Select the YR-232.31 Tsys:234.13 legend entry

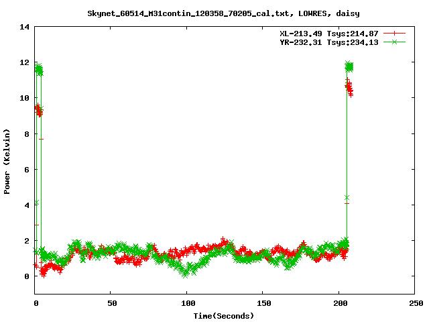(329, 42)
